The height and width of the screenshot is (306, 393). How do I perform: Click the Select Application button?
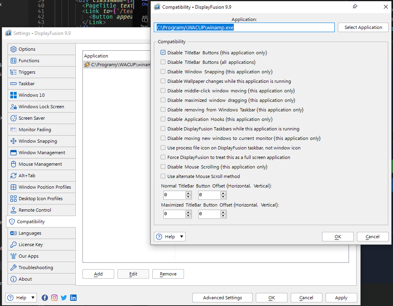(363, 27)
